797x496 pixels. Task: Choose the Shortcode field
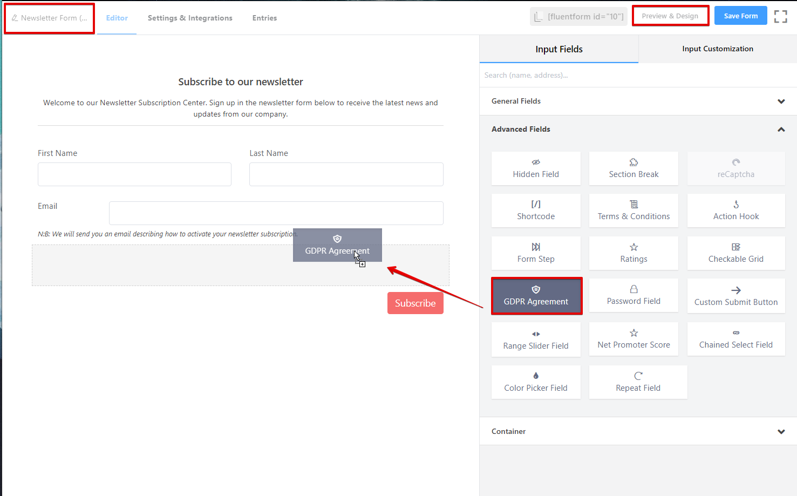[536, 210]
